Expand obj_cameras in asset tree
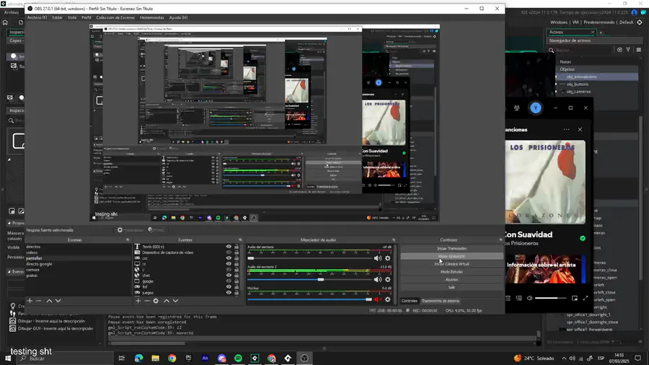649x365 pixels. [556, 92]
